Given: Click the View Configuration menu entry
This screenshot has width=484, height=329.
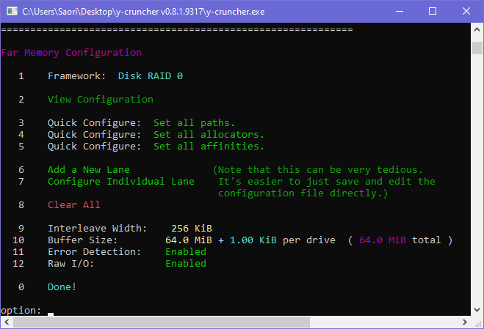Looking at the screenshot, I should (101, 100).
